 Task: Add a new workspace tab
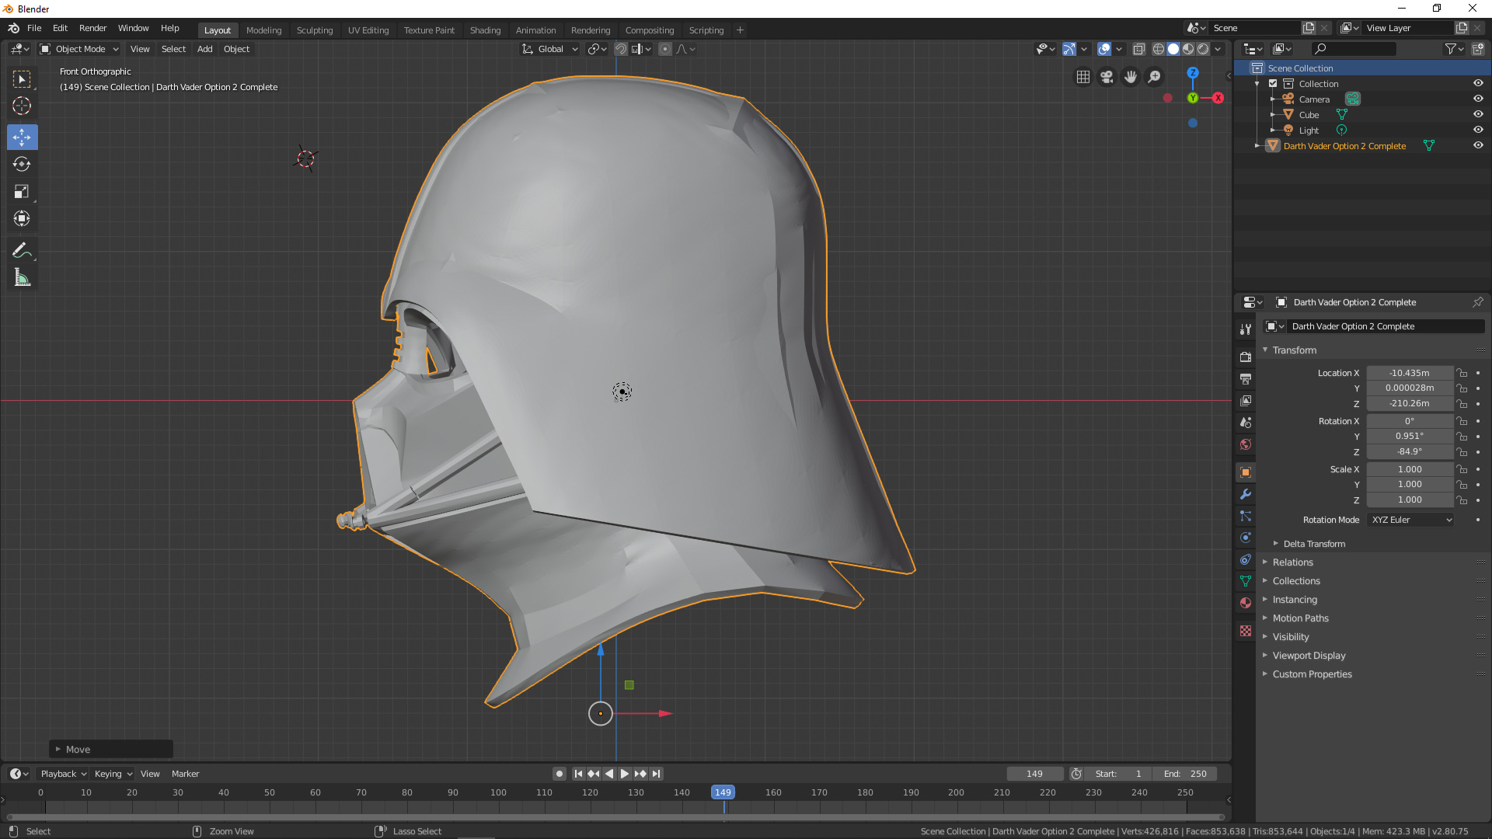(740, 30)
